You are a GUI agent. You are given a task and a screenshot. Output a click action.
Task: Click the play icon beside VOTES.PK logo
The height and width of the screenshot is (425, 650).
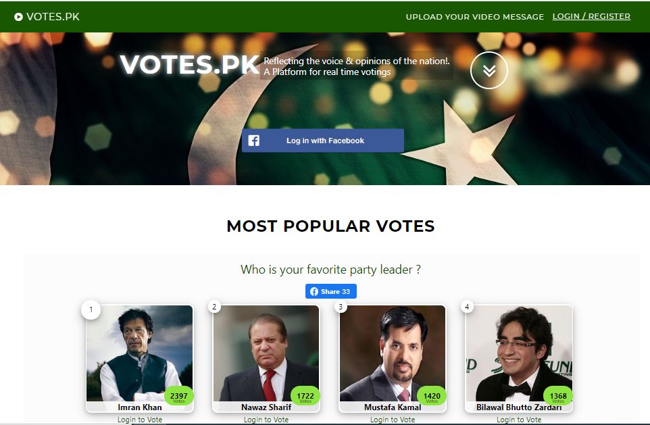pos(18,17)
